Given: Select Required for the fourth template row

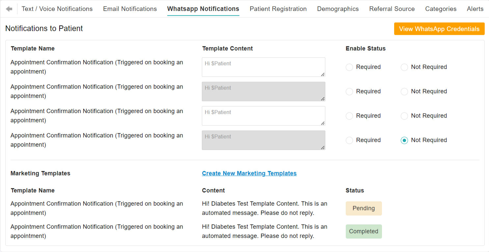Looking at the screenshot, I should [349, 140].
